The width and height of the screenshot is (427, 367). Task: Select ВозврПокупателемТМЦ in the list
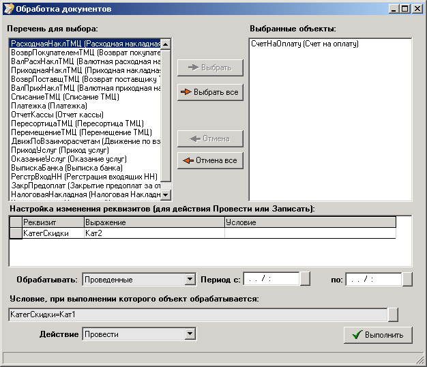coord(85,53)
